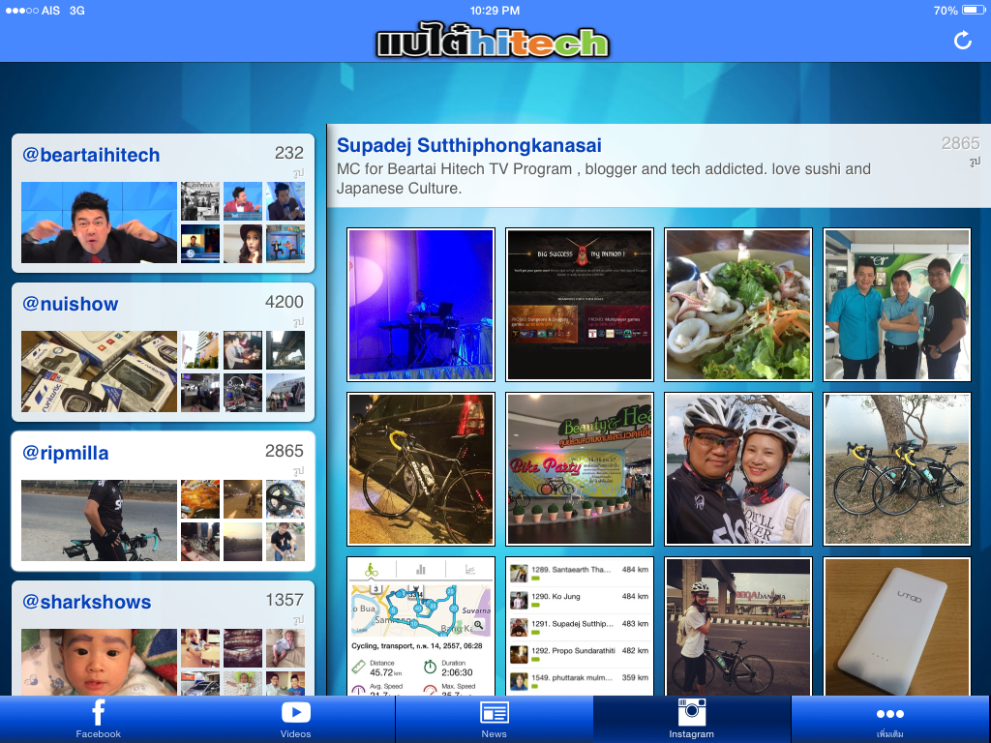This screenshot has height=743, width=991.
Task: Open the @ripmilla account card
Action: tap(163, 500)
